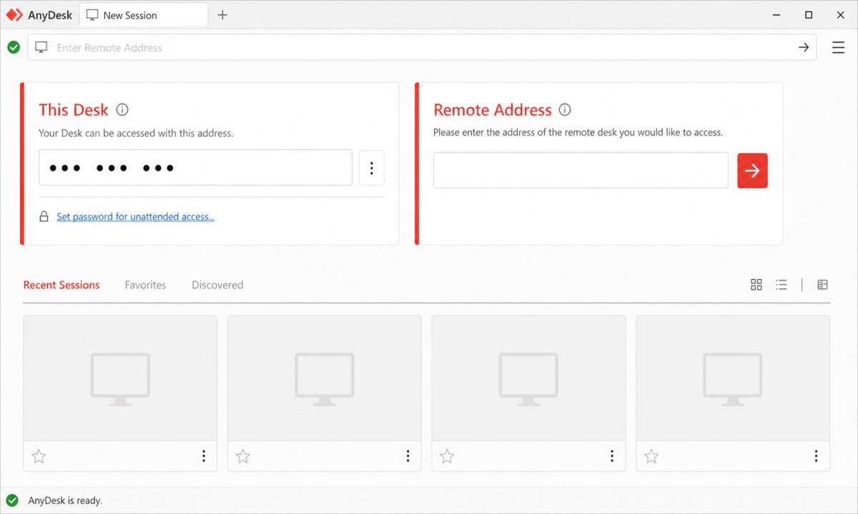The width and height of the screenshot is (858, 514).
Task: Select the Recent Sessions tab
Action: coord(61,285)
